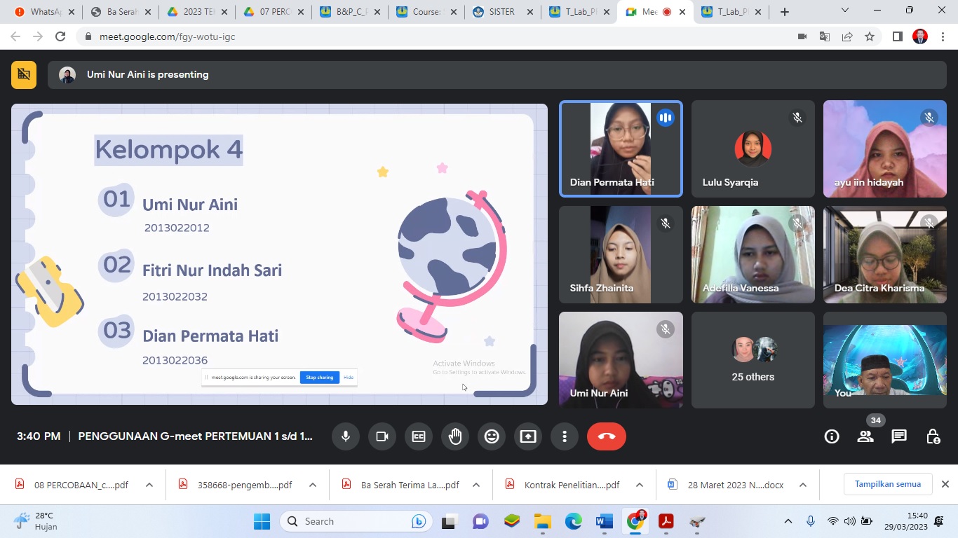Viewport: 958px width, 538px height.
Task: Open the meeting details info icon
Action: (x=832, y=436)
